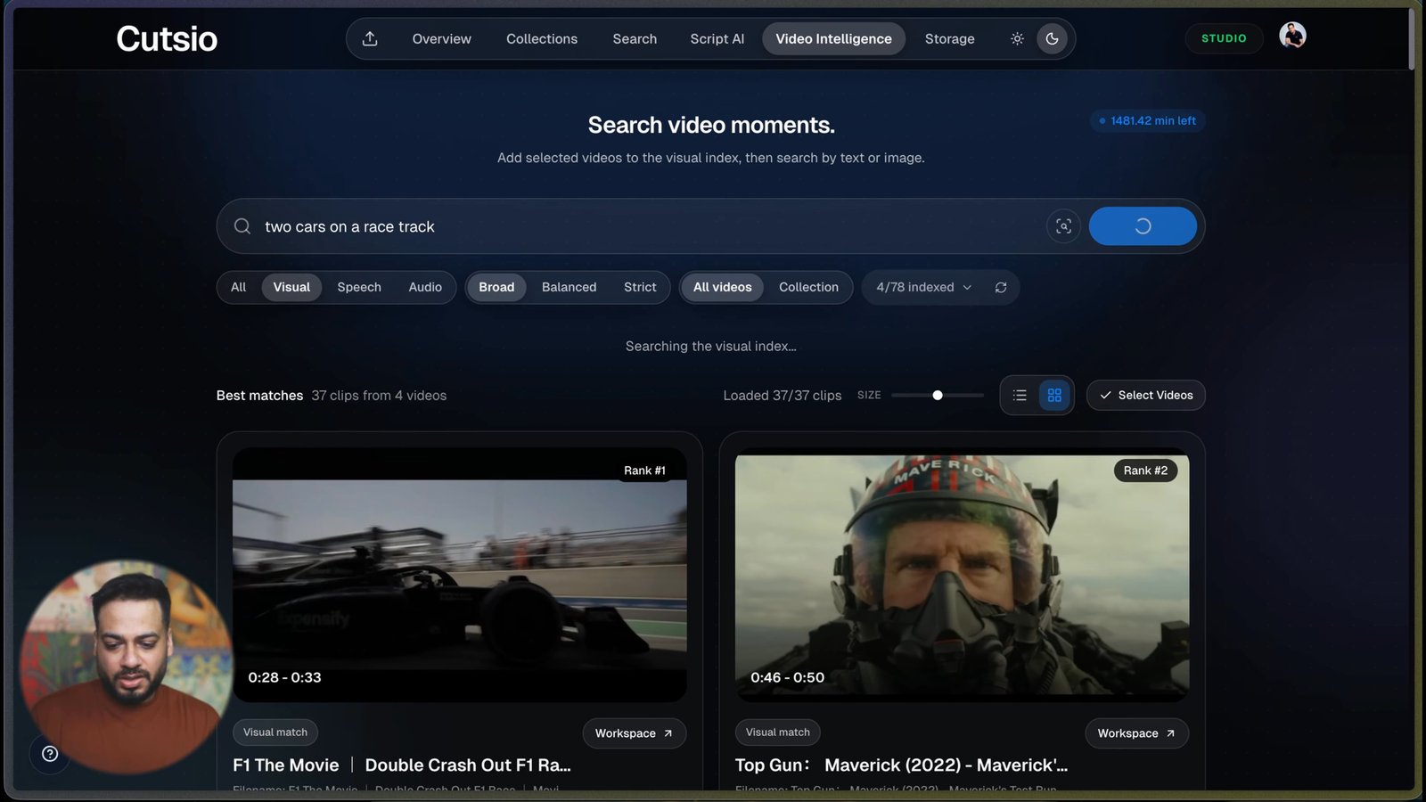Open the Collections tab

(542, 38)
